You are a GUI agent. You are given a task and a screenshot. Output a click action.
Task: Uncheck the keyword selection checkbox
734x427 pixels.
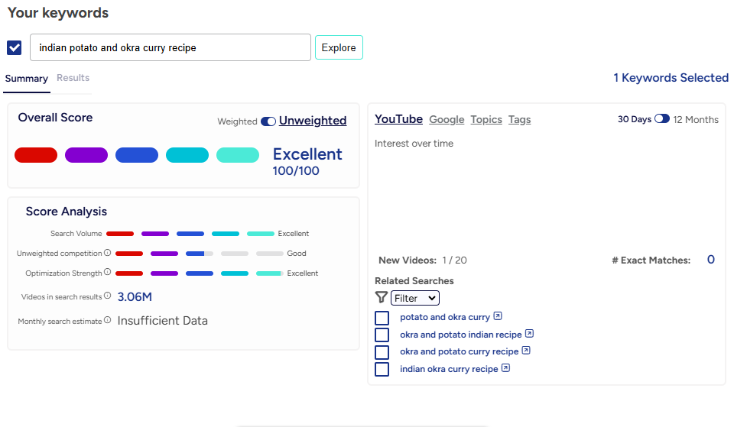15,47
